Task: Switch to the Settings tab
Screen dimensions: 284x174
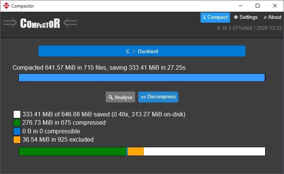Action: (245, 17)
